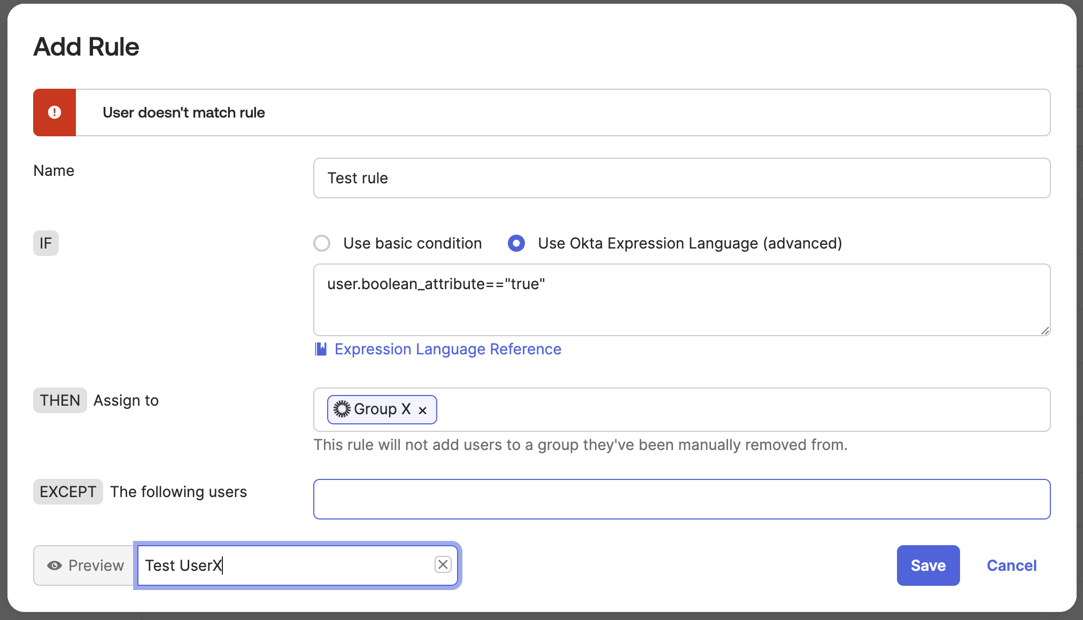Click the eye icon on the Preview button

55,565
